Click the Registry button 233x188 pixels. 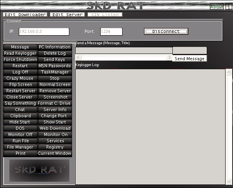[x=55, y=147]
